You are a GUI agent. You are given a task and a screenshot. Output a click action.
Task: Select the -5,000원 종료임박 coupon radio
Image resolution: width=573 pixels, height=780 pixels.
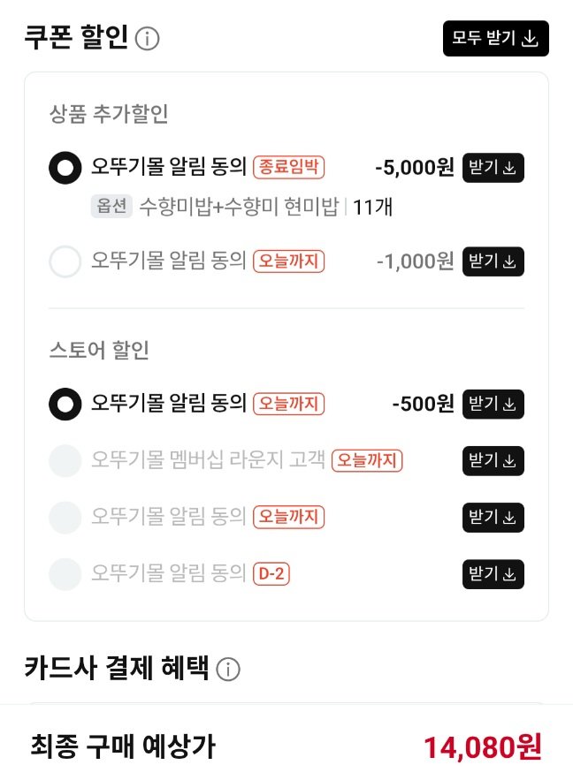(x=65, y=168)
